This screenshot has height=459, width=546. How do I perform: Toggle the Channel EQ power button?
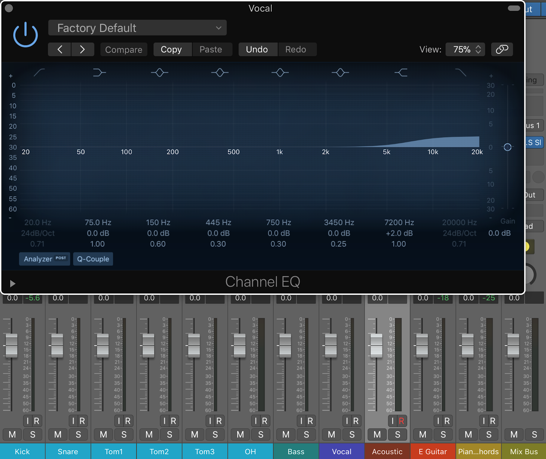[25, 35]
